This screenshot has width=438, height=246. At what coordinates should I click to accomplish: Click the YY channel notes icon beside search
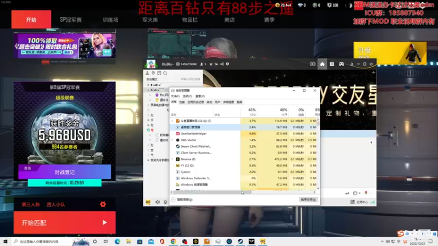point(159,73)
